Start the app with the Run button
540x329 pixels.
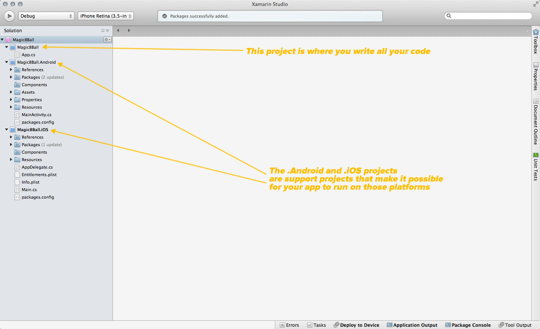(x=9, y=16)
